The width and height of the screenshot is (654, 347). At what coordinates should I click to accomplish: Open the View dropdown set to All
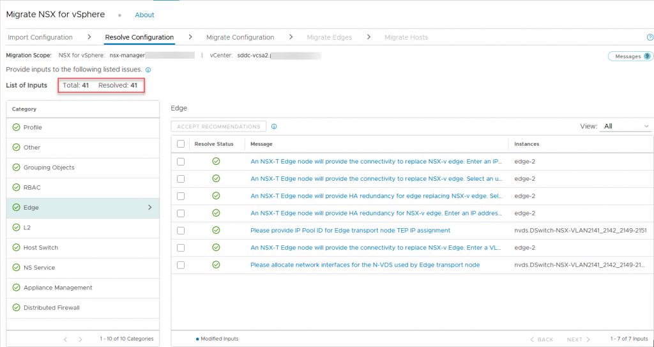click(625, 127)
